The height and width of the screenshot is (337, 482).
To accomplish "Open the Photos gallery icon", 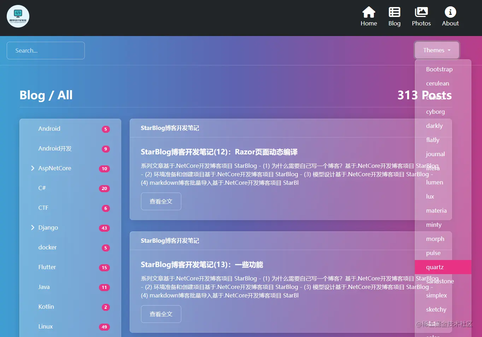I will 421,12.
